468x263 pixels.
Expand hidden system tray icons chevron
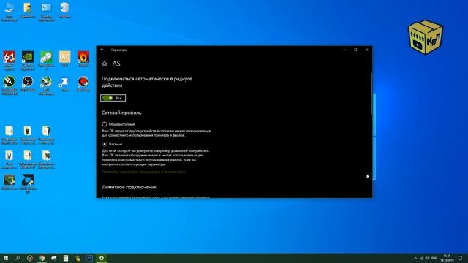tap(415, 258)
